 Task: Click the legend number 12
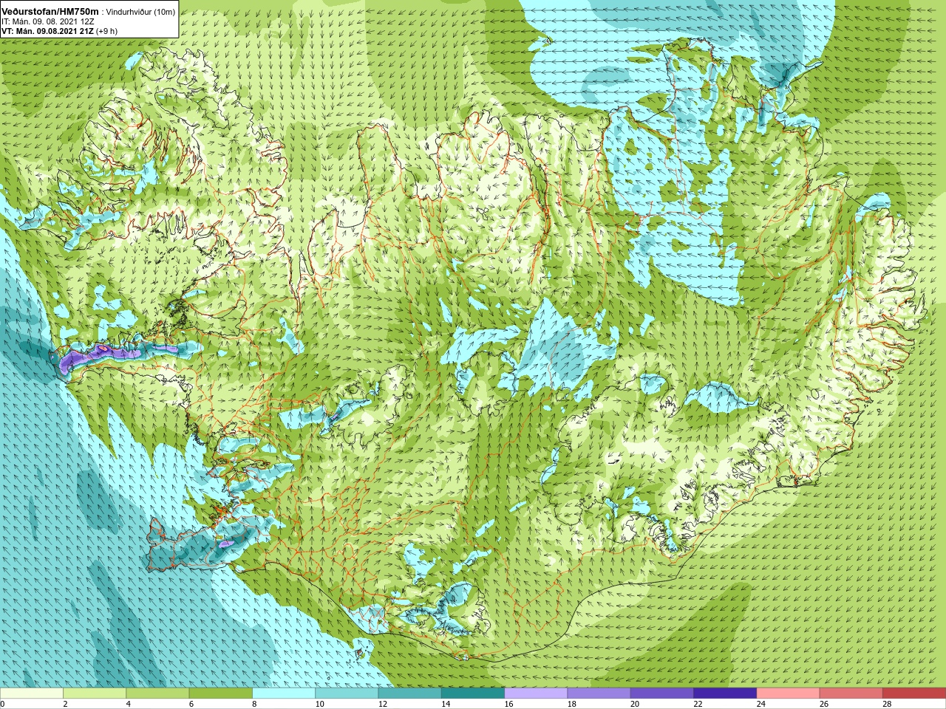(x=383, y=704)
